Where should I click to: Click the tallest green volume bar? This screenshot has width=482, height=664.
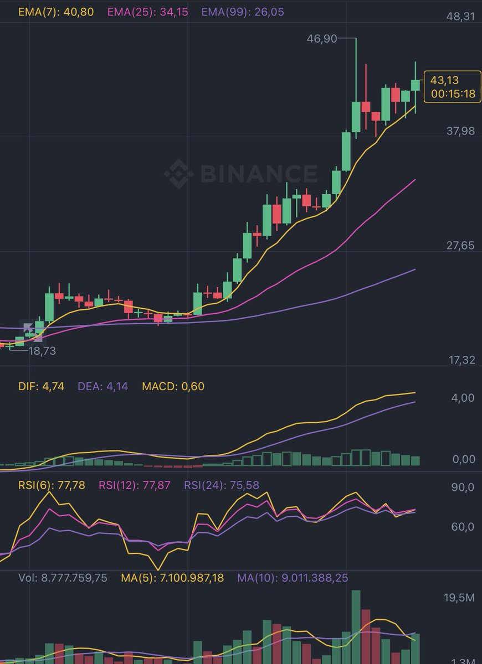pos(355,627)
